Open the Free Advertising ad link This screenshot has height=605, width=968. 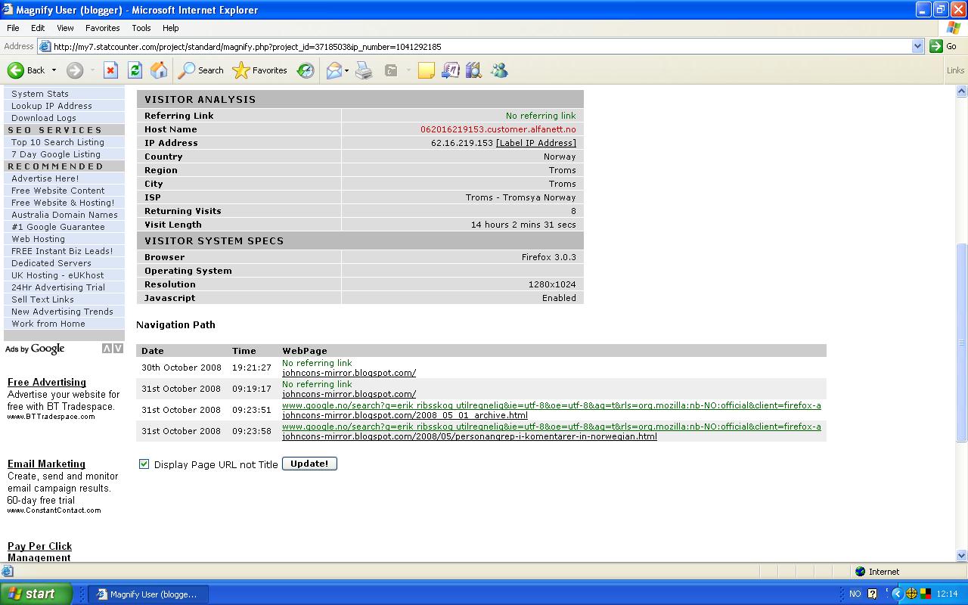click(47, 382)
